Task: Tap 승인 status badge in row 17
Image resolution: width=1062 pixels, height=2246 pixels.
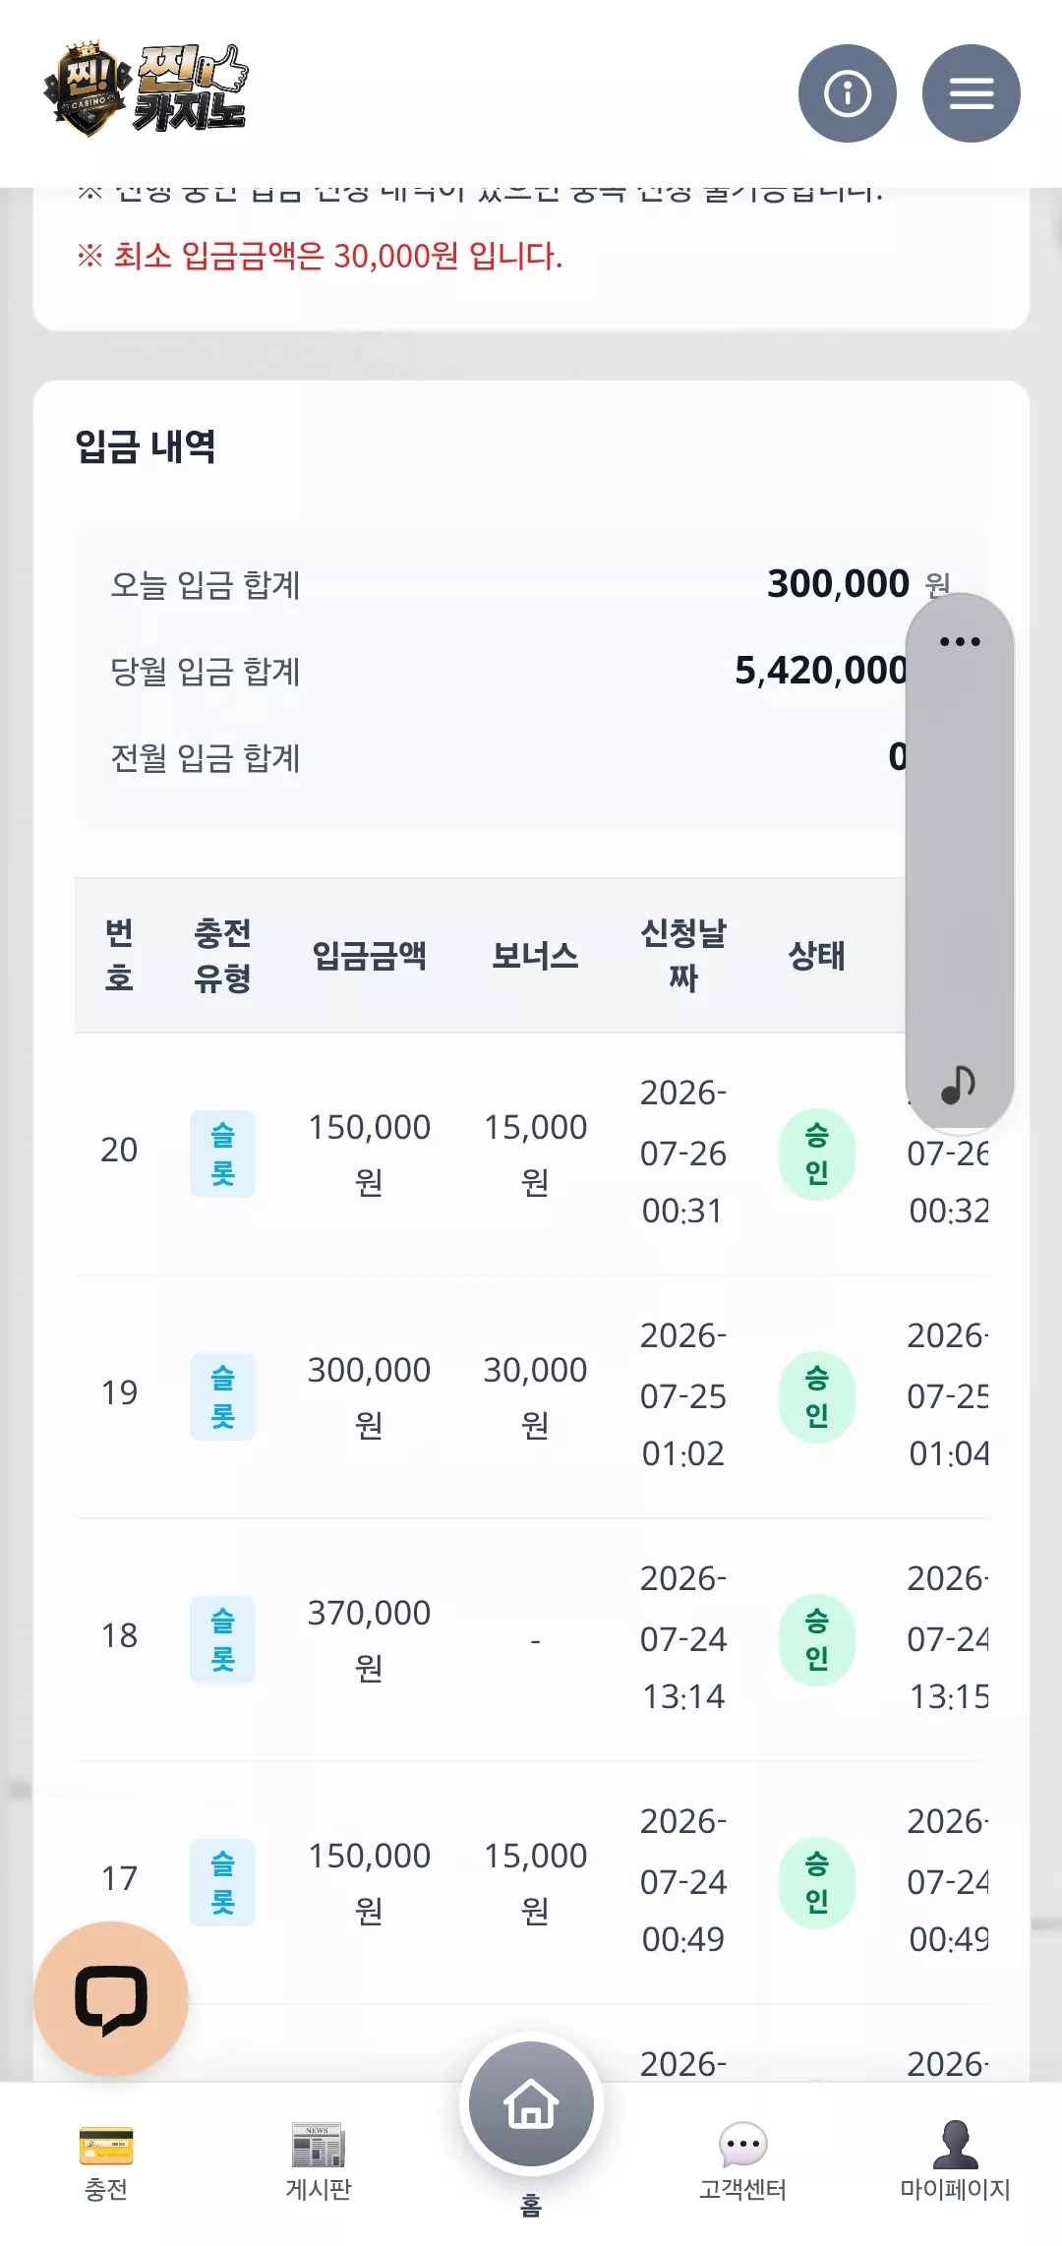Action: point(817,1882)
